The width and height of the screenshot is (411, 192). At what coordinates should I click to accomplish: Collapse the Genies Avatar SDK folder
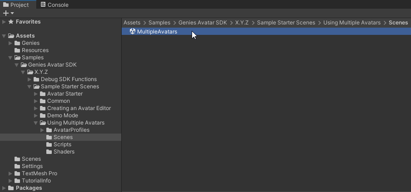pos(17,65)
